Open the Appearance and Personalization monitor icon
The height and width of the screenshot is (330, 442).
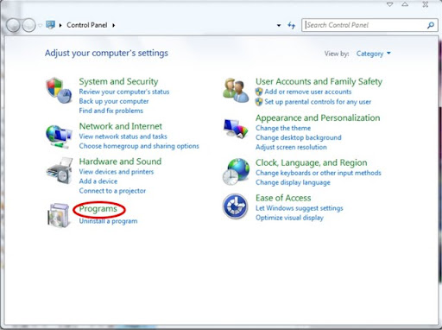pyautogui.click(x=236, y=129)
